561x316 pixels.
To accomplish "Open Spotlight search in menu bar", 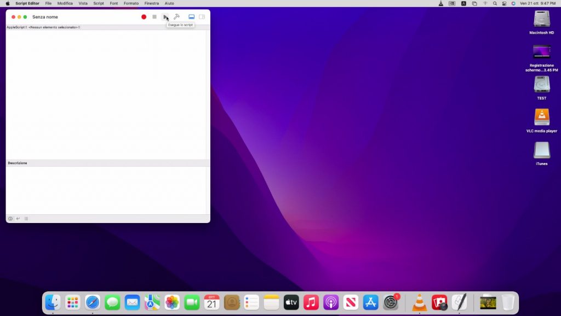I will (495, 3).
